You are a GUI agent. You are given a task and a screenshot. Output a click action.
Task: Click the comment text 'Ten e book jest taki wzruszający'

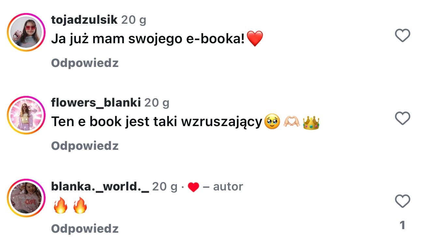point(157,122)
